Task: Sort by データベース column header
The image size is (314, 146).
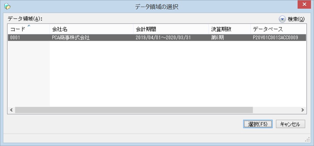Action: pyautogui.click(x=279, y=29)
